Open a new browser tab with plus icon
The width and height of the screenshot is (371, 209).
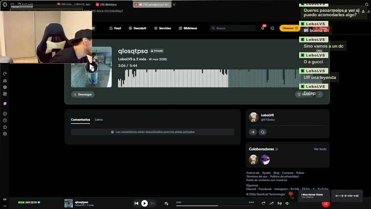(x=174, y=4)
